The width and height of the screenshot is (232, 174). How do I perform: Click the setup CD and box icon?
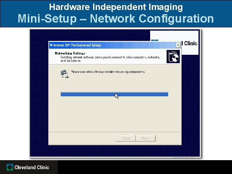(x=173, y=56)
